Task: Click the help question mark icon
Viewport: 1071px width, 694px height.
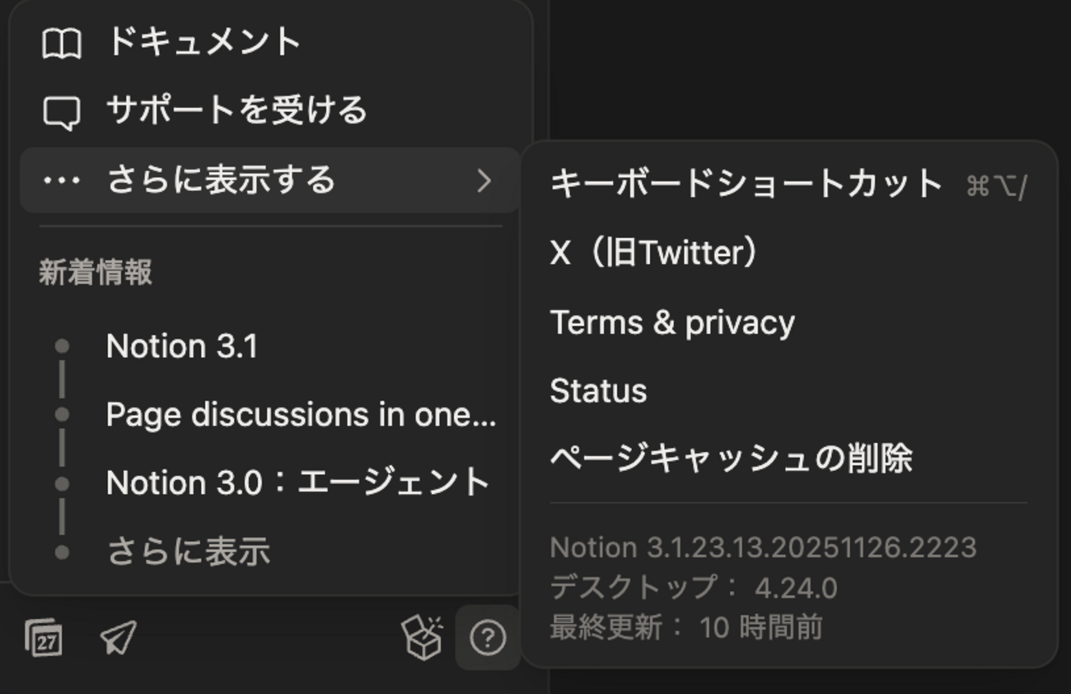Action: coord(486,636)
